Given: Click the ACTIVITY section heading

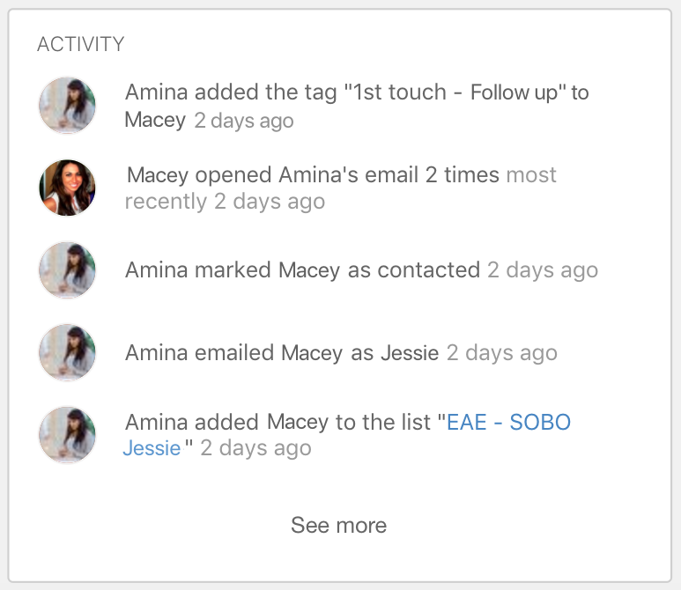Looking at the screenshot, I should pos(81,44).
